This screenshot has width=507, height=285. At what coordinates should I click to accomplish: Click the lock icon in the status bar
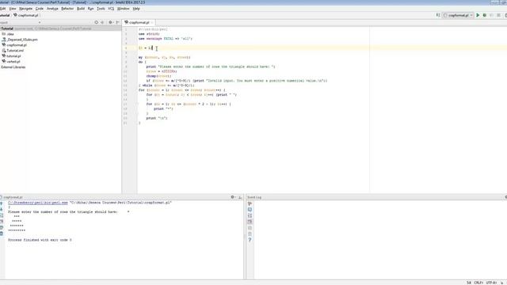[501, 283]
